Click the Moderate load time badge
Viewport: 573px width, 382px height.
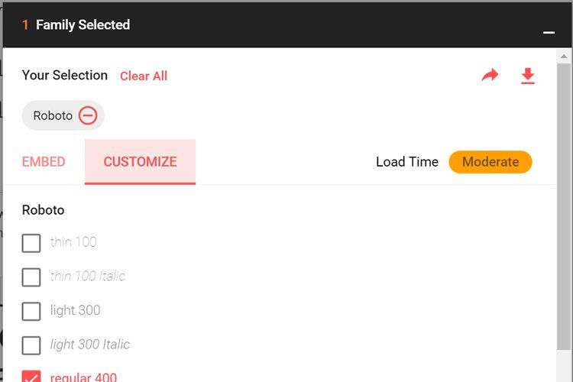coord(490,162)
